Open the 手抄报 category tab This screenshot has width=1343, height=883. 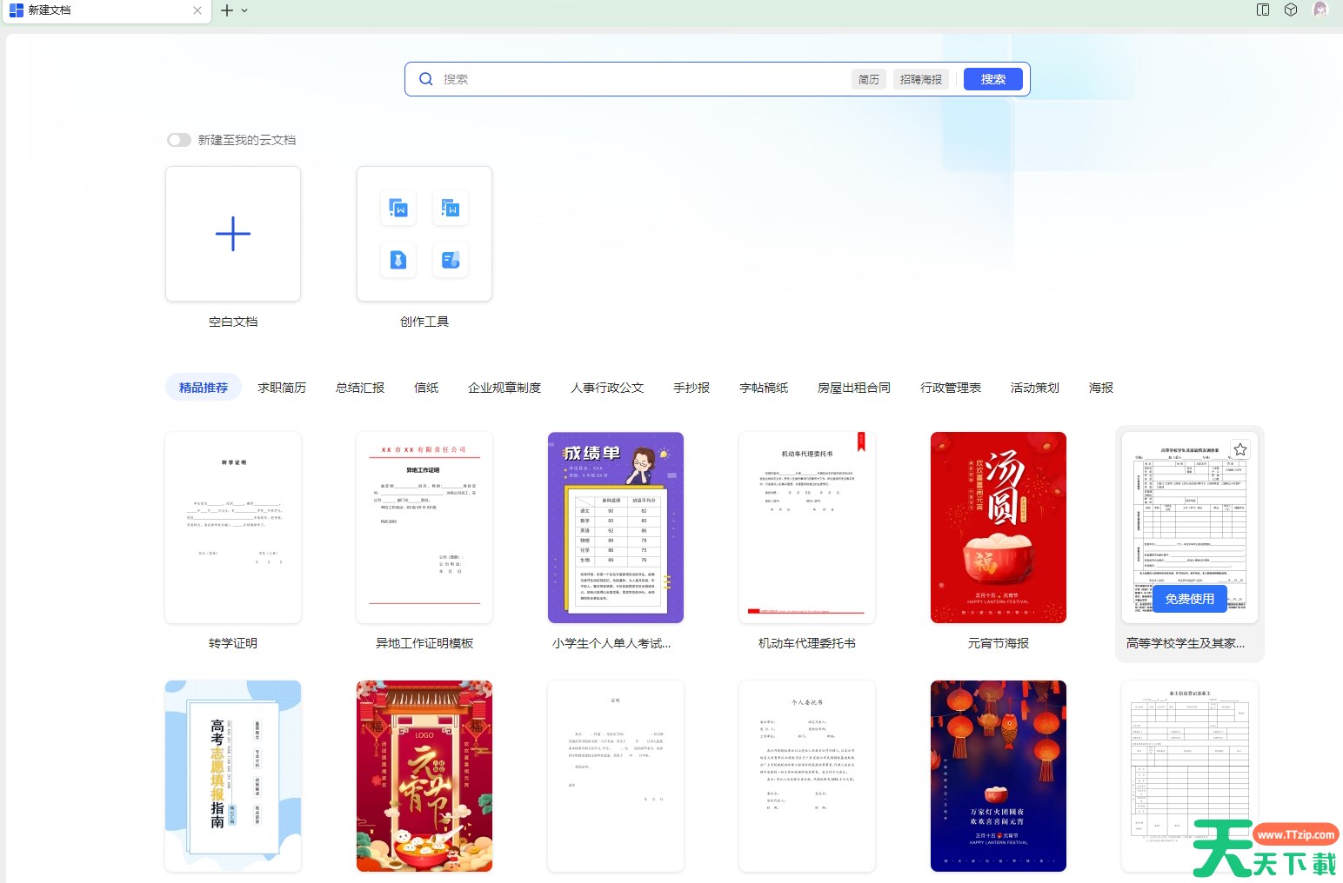692,388
